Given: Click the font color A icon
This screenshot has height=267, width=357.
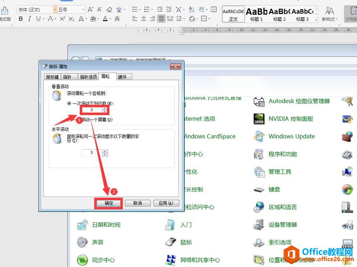Looking at the screenshot, I should point(105,18).
